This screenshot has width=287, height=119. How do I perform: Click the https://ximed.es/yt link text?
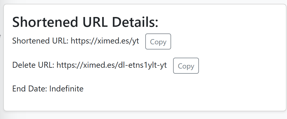click(x=105, y=41)
